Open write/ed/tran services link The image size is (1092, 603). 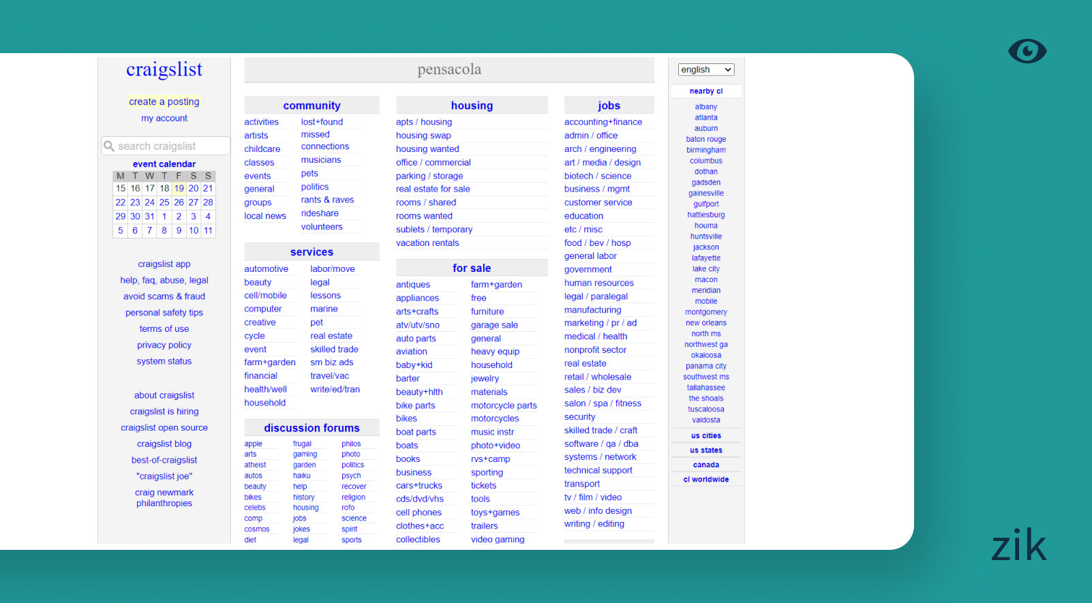335,390
